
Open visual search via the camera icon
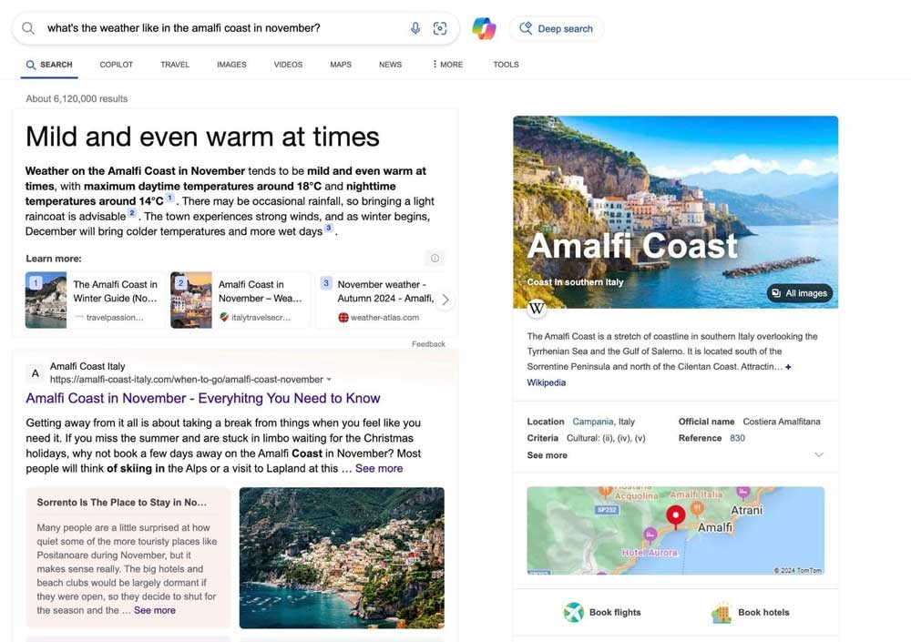tap(441, 28)
